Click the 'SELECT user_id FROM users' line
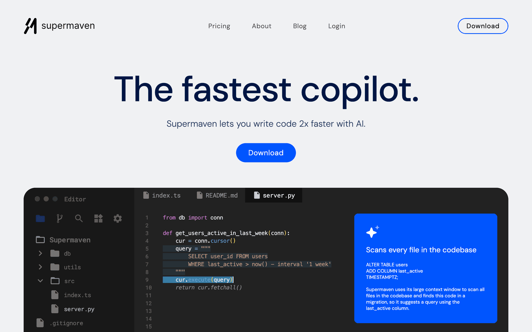532x332 pixels. (228, 256)
